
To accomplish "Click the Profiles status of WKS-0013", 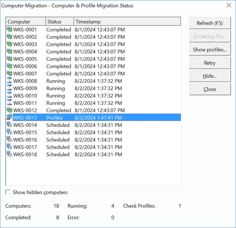I will (55, 118).
